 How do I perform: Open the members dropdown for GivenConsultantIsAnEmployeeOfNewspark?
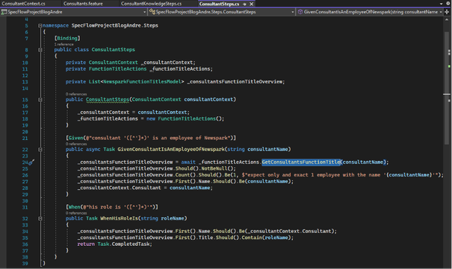pos(370,12)
